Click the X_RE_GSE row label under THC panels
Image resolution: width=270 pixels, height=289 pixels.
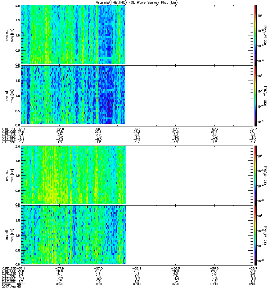point(9,268)
